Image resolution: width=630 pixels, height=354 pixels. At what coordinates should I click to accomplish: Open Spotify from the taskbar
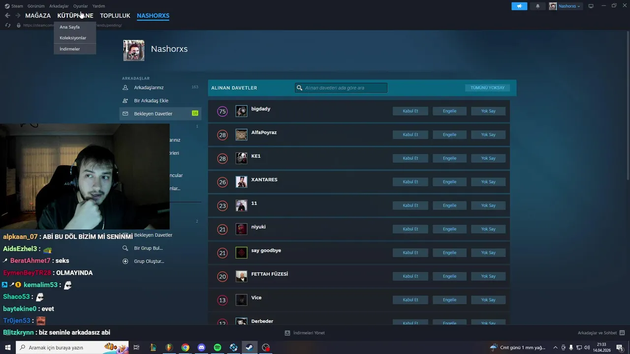pos(218,348)
